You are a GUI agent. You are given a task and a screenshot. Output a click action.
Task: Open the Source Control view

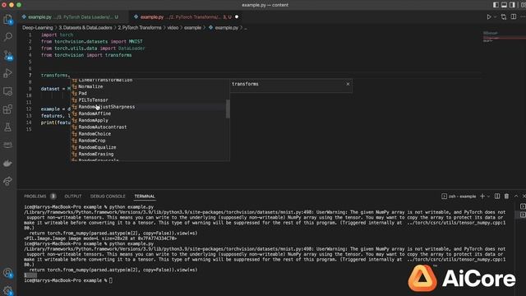[7, 55]
